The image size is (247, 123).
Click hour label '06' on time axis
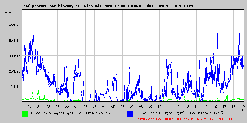122,107
